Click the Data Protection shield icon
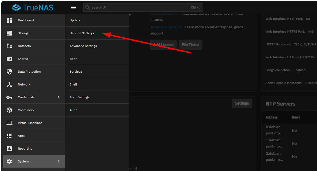This screenshot has height=171, width=317. (x=9, y=72)
